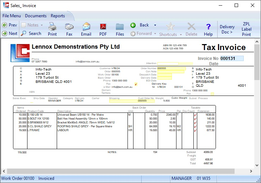Open the File Menu
Viewport: 261px width, 183px height.
(12, 16)
